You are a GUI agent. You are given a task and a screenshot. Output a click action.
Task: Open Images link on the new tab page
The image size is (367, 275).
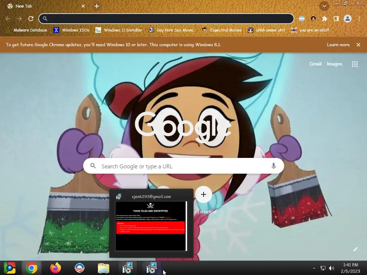click(x=334, y=64)
